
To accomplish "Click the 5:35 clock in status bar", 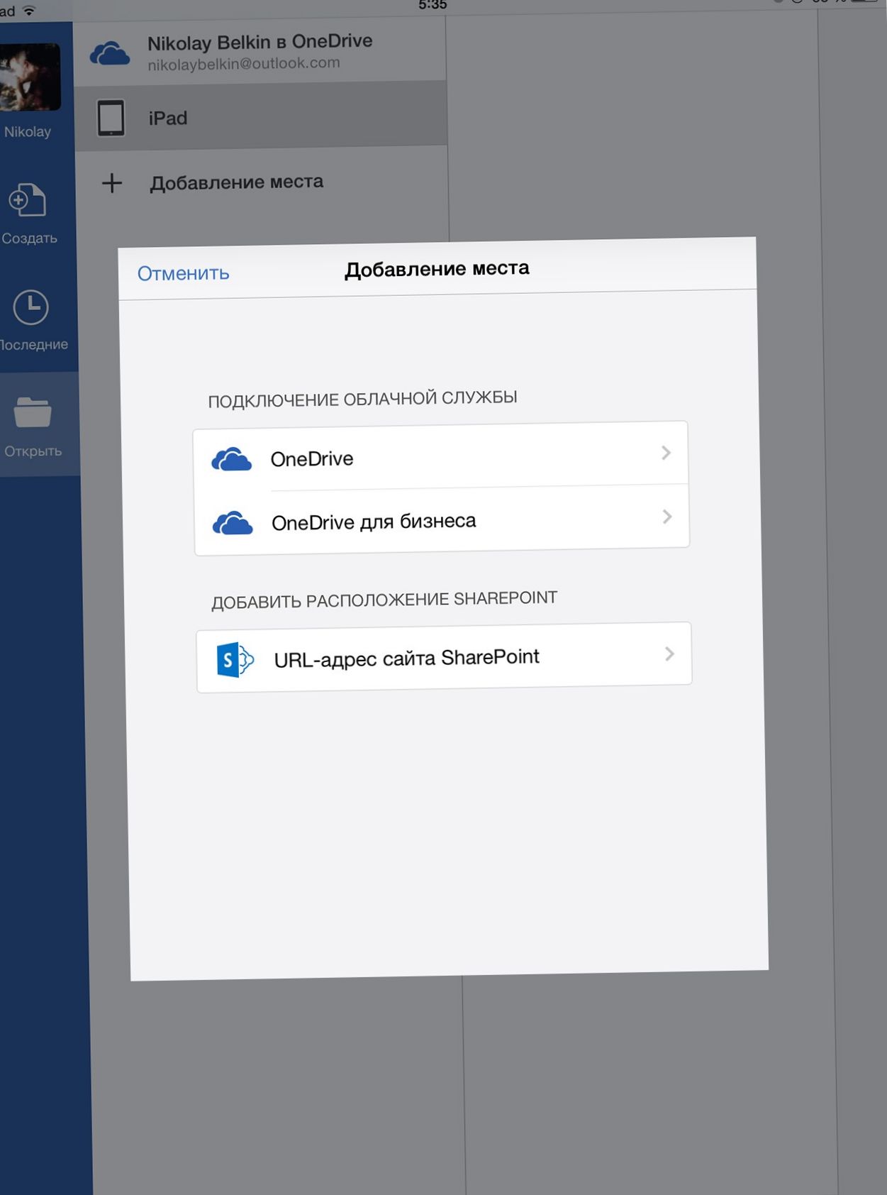I will click(433, 5).
